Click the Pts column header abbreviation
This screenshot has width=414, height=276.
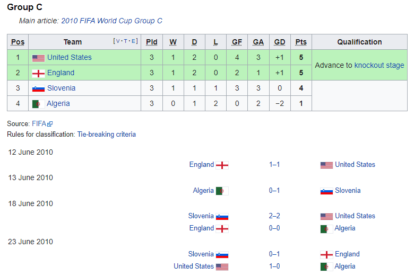301,42
